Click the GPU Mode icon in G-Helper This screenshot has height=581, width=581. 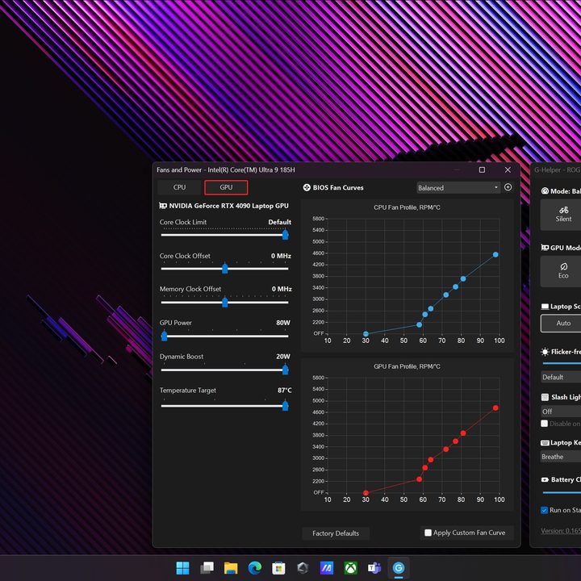pyautogui.click(x=545, y=248)
